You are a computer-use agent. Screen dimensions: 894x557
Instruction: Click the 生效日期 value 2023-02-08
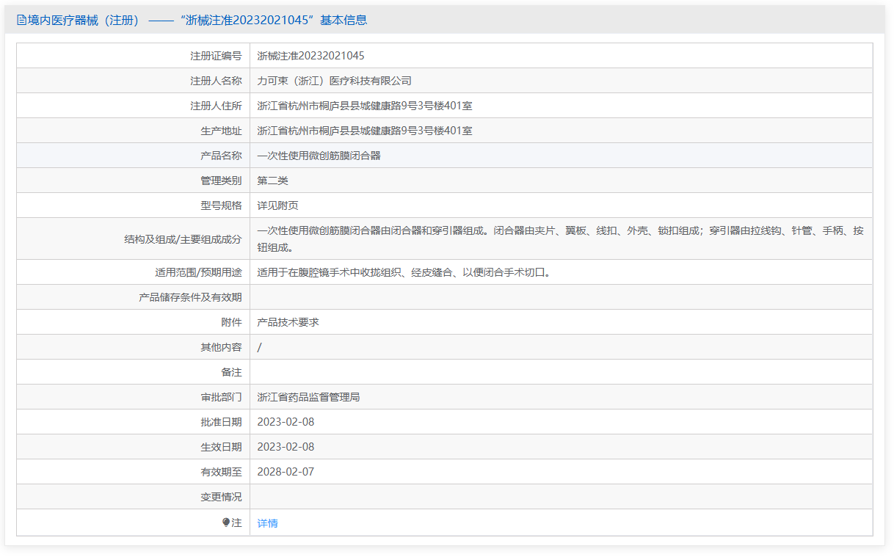point(286,447)
